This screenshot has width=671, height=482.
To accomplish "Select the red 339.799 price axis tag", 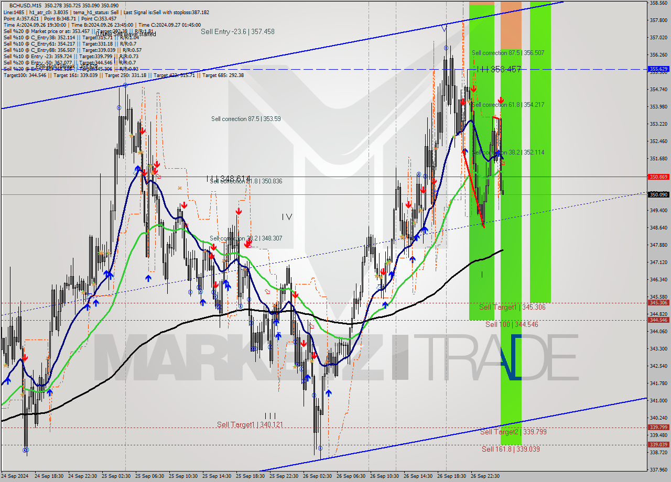I will tap(658, 428).
